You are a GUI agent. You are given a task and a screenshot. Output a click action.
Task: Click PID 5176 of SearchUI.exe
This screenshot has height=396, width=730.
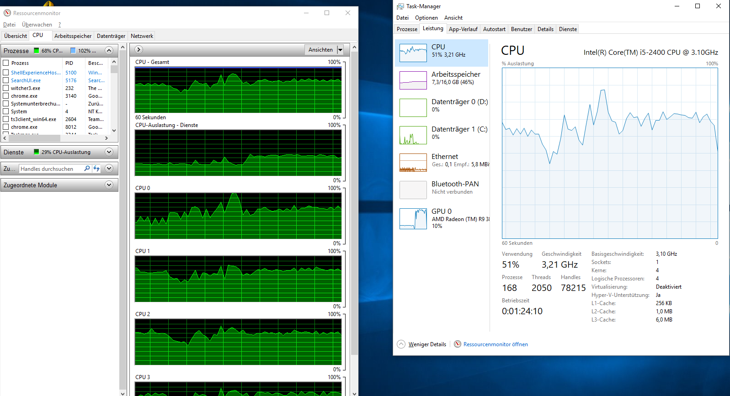(71, 80)
